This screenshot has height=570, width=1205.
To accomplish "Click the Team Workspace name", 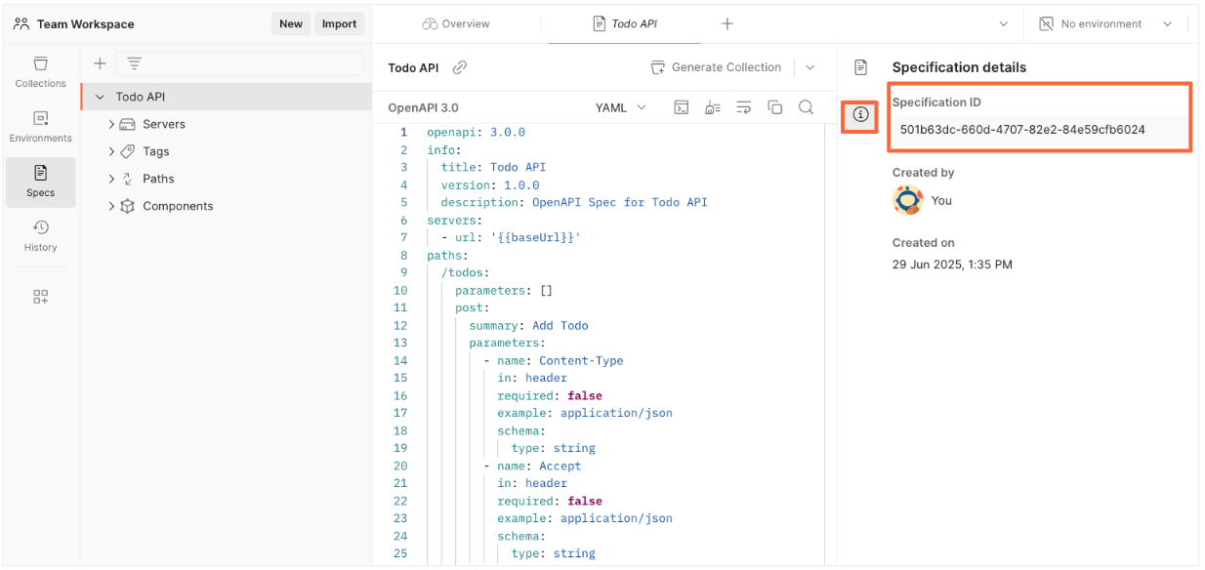I will 86,23.
